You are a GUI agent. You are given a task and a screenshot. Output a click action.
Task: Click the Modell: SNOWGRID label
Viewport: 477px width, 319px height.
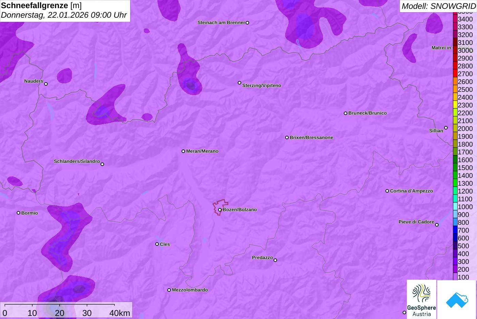[x=438, y=6]
